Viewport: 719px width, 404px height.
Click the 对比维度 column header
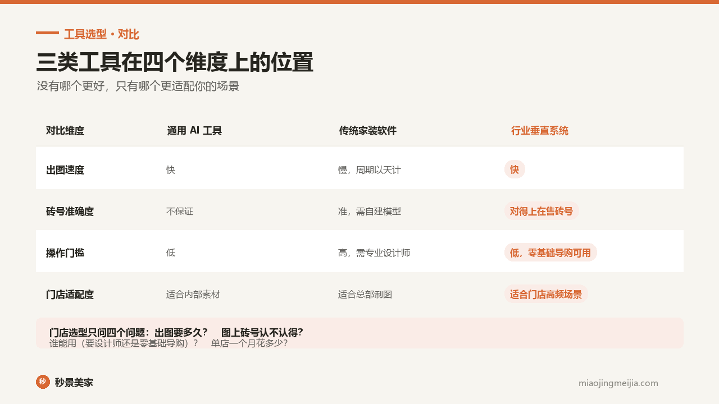65,131
